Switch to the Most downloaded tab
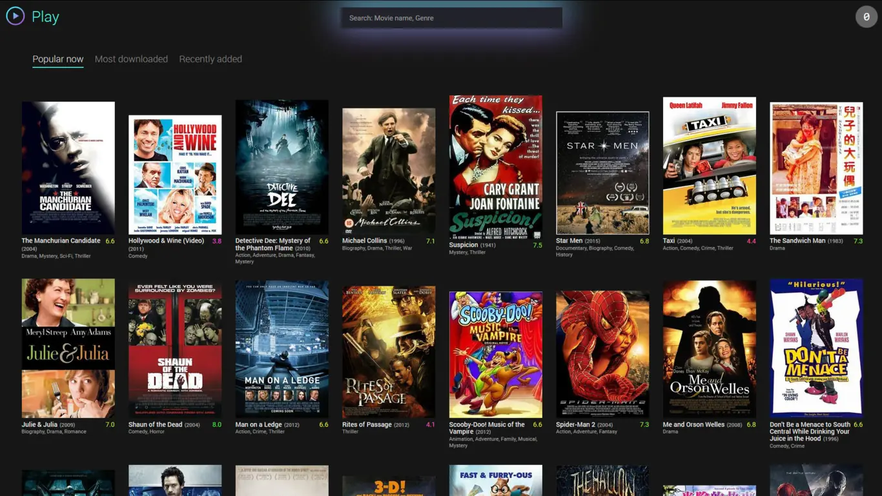This screenshot has width=882, height=496. 131,59
